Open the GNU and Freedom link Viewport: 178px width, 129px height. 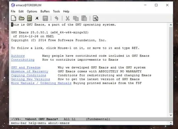click(x=26, y=68)
